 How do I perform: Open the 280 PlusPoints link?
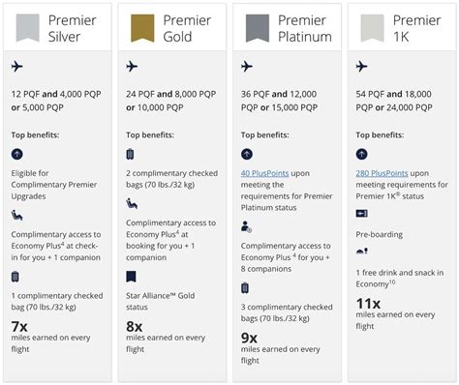point(382,173)
